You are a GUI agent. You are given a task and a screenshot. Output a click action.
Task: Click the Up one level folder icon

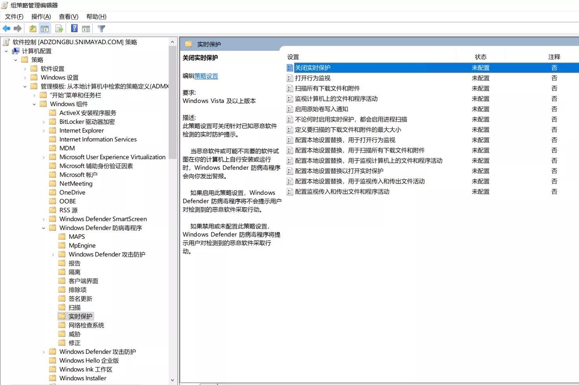click(33, 29)
